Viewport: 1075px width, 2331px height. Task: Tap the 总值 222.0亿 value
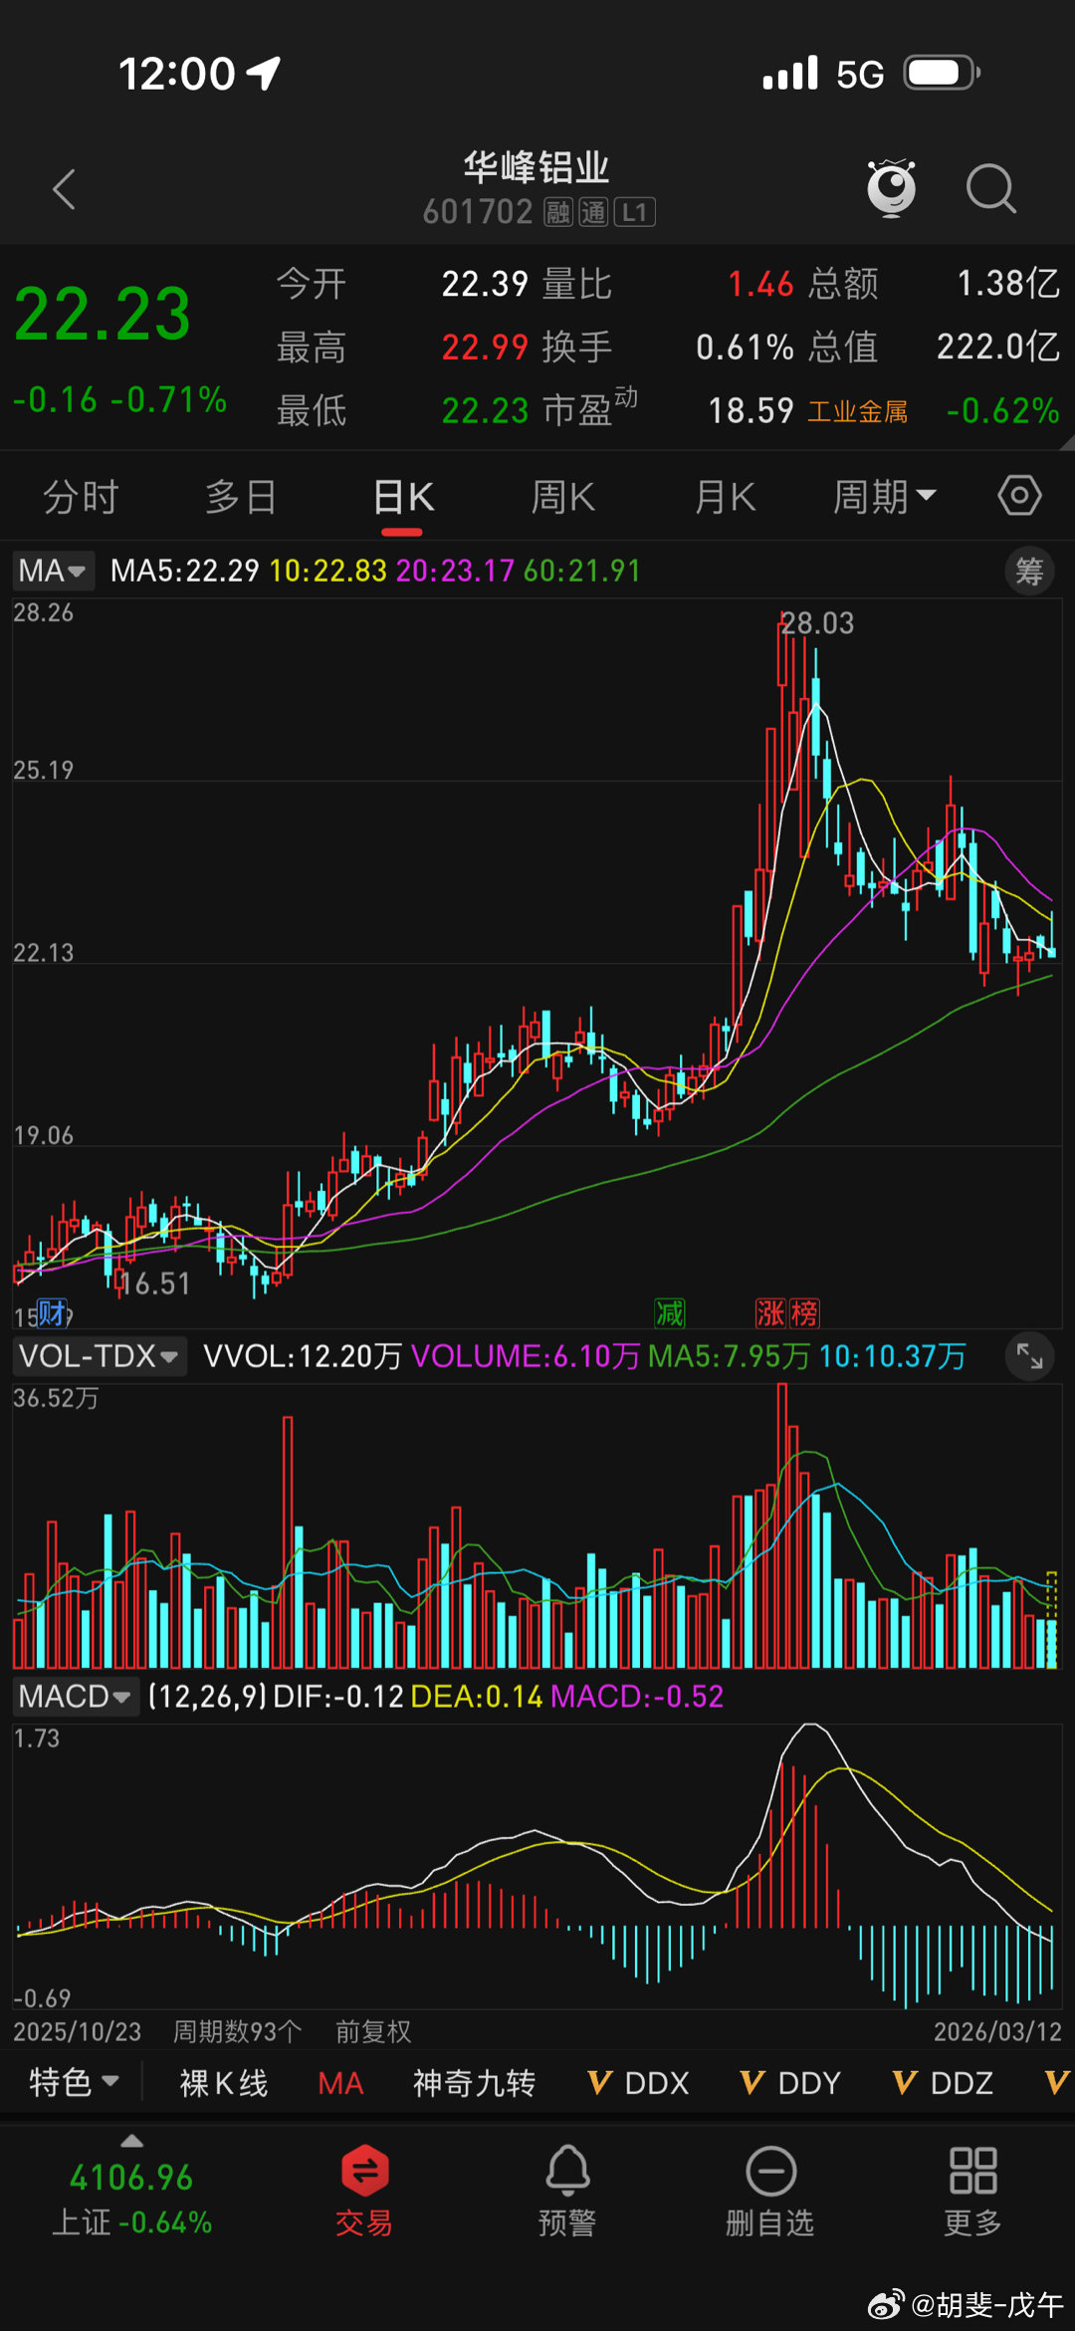click(998, 347)
